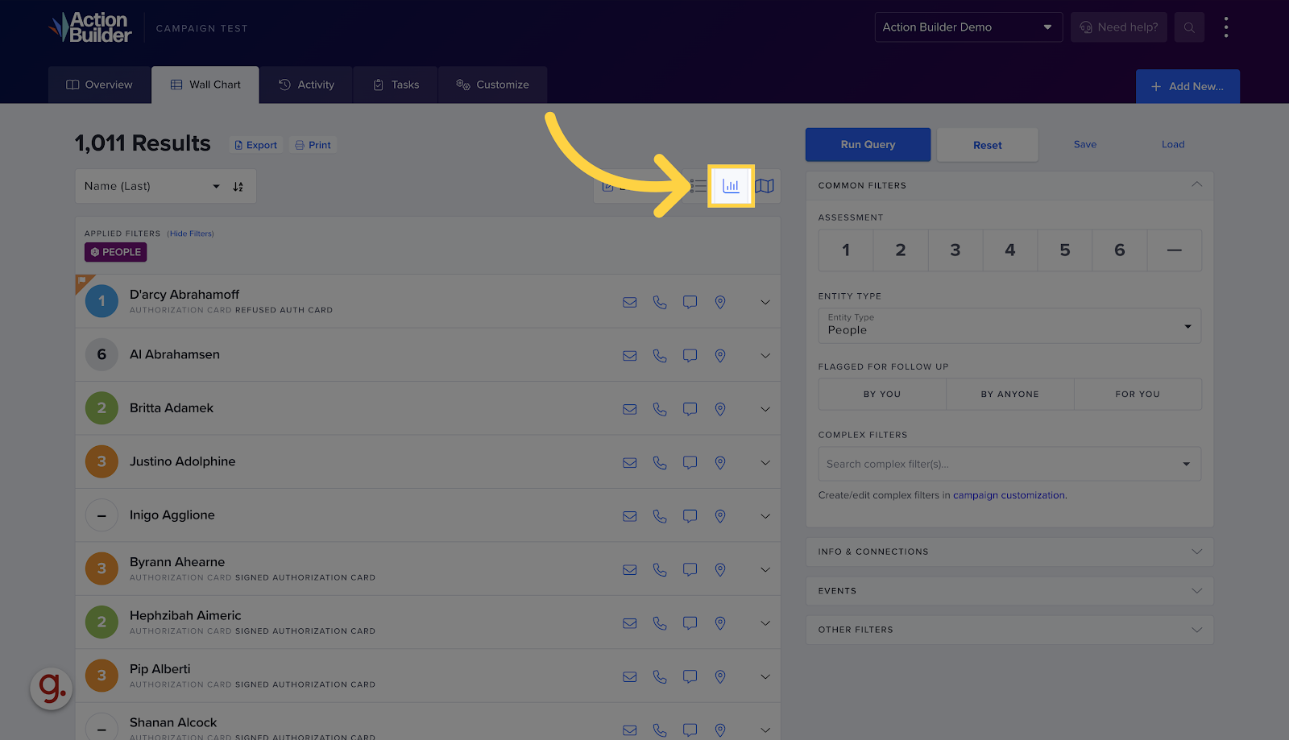The image size is (1289, 740).
Task: Expand the Info & Connections section
Action: point(1009,552)
